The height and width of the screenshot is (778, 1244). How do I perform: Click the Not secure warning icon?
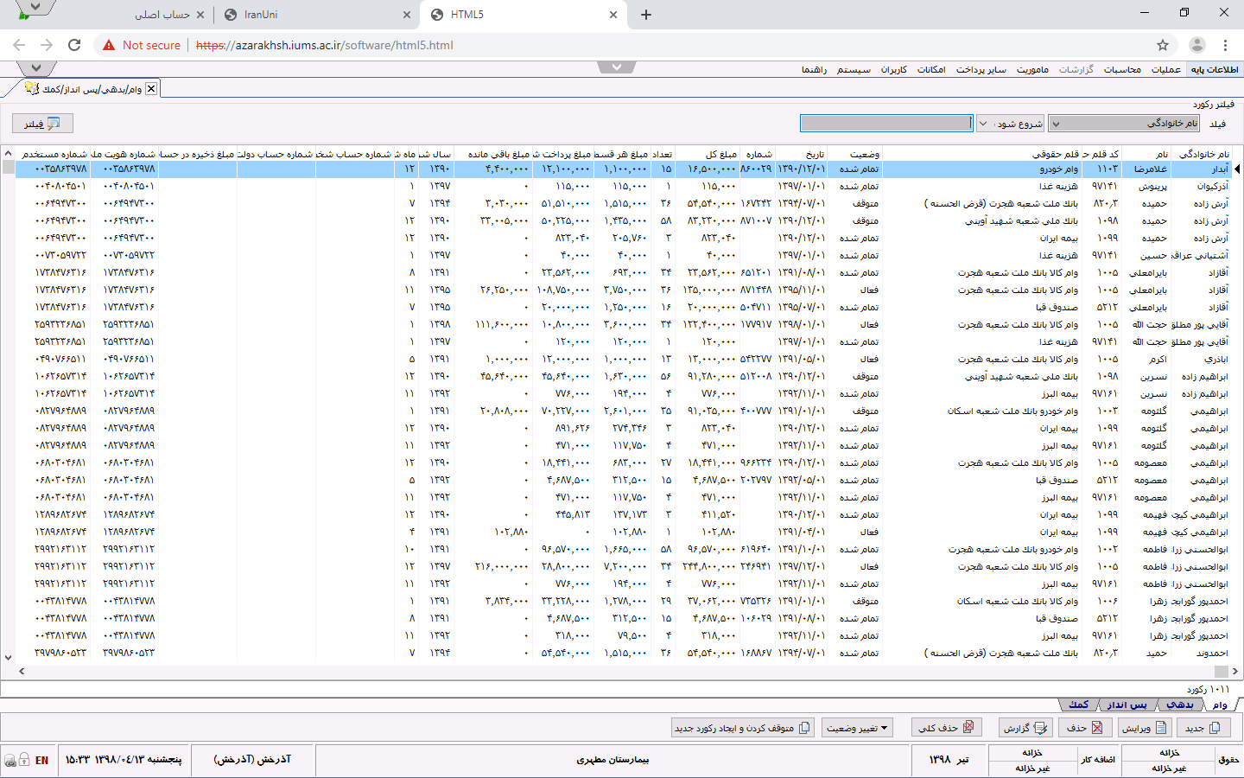point(109,45)
